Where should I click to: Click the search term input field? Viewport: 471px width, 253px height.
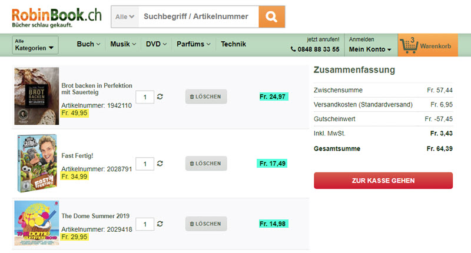coord(197,17)
